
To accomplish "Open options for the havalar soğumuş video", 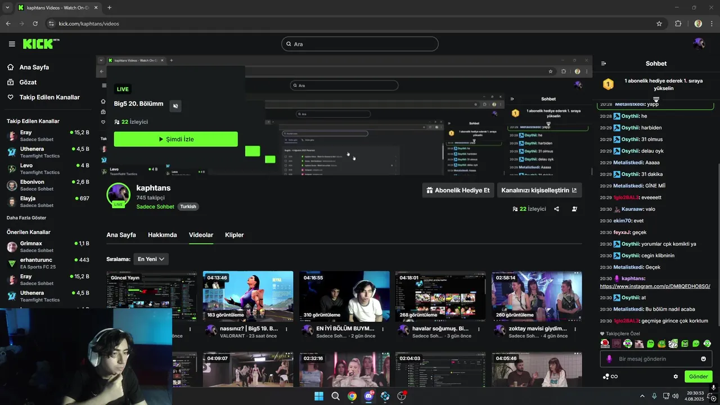I will pyautogui.click(x=479, y=329).
